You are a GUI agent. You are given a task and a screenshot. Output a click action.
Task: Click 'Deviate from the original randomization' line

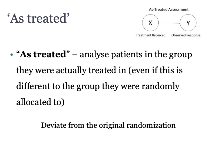click(x=108, y=125)
